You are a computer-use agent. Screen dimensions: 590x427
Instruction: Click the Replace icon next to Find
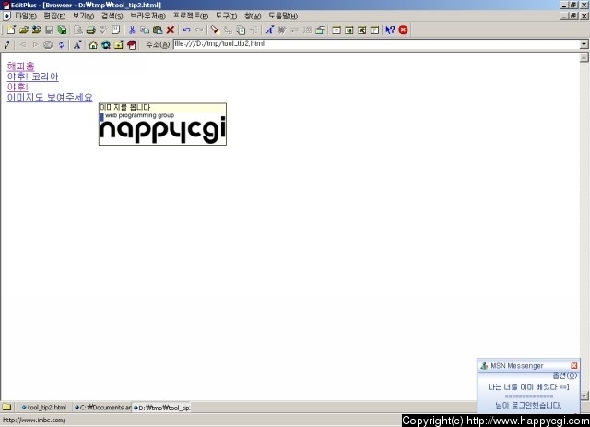tap(228, 30)
